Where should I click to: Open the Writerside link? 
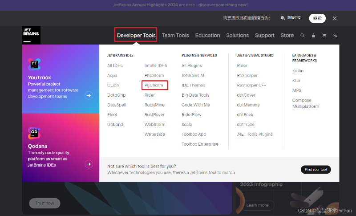tap(154, 134)
